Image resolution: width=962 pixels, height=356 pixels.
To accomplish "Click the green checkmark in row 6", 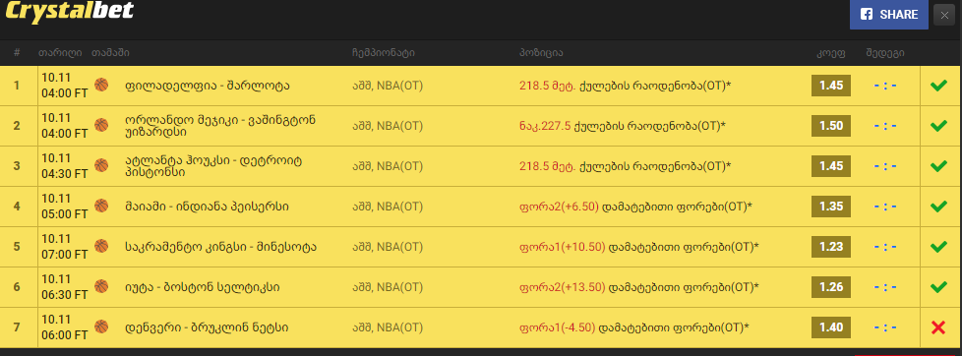I will point(938,287).
